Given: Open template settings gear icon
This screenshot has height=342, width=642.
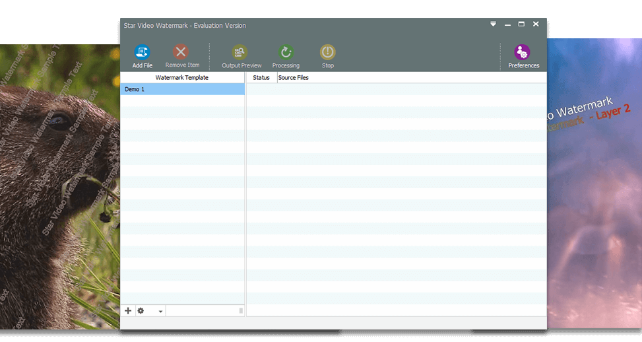Looking at the screenshot, I should (x=141, y=311).
